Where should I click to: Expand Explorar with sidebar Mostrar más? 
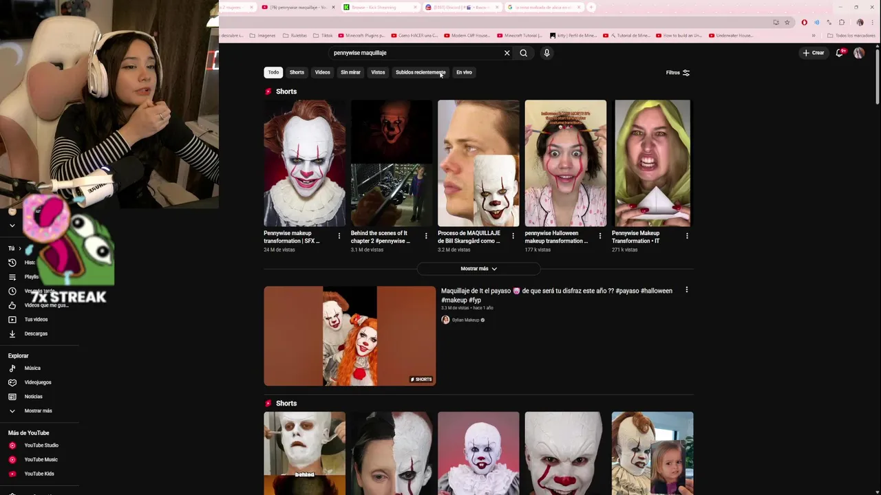[x=38, y=410]
